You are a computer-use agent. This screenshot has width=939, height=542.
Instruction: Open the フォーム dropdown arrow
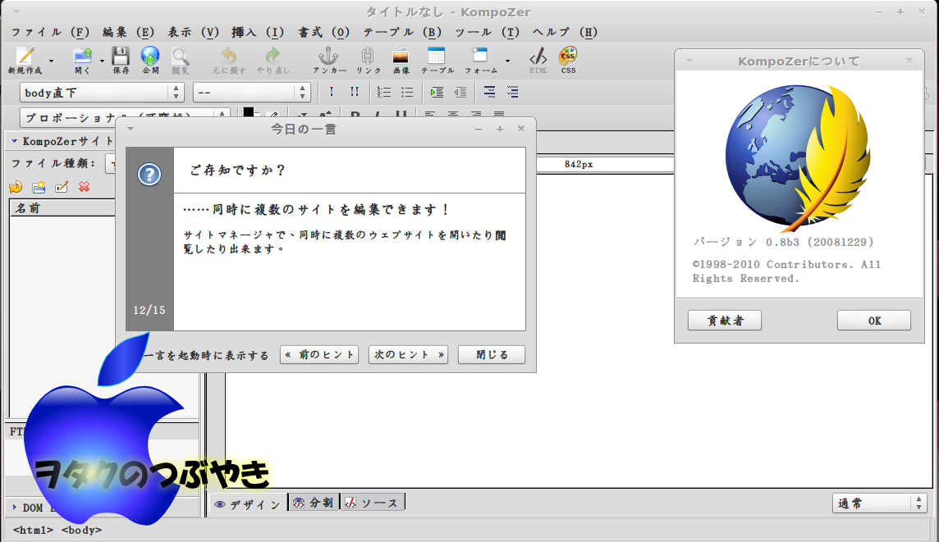[x=507, y=61]
